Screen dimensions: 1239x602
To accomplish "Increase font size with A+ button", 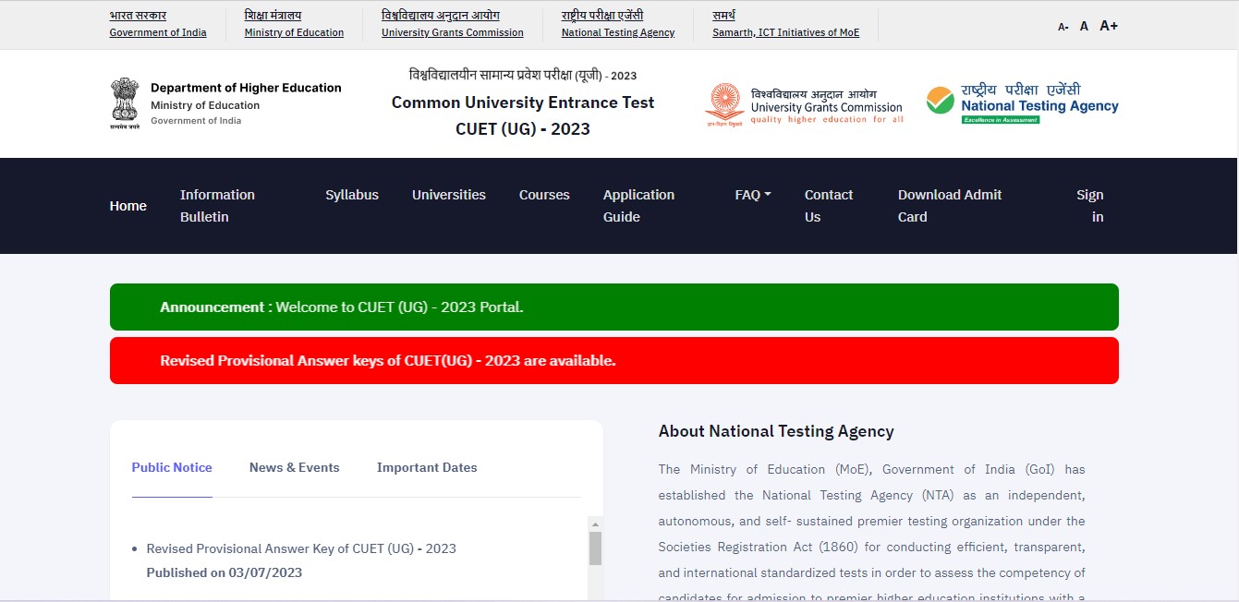I will click(x=1109, y=26).
